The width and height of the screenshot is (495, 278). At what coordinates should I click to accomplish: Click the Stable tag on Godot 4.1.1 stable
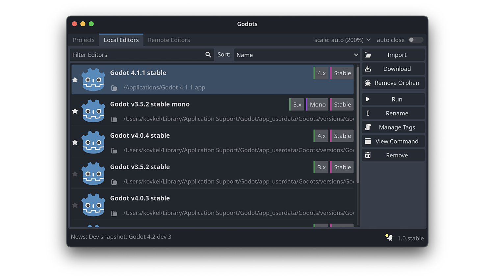pyautogui.click(x=342, y=73)
